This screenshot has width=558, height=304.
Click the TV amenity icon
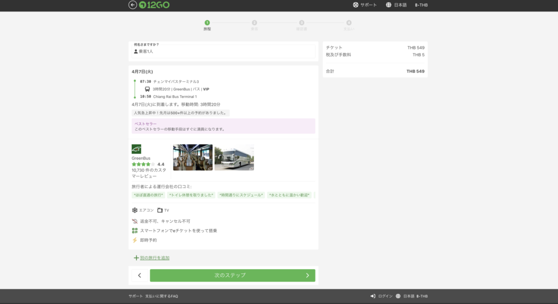[160, 210]
